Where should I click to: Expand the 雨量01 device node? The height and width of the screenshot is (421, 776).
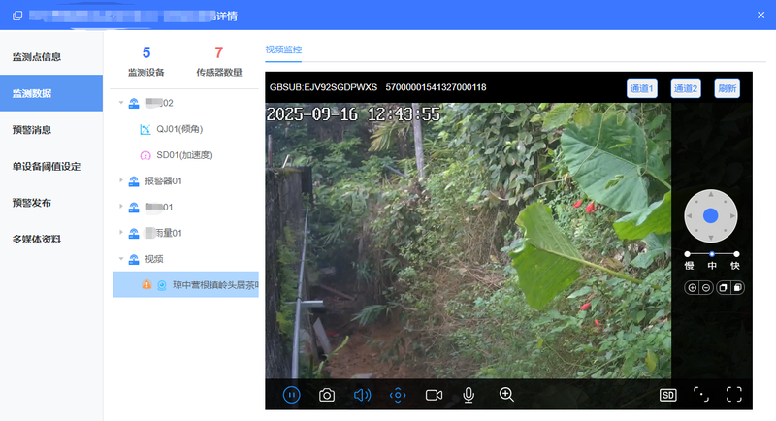point(120,233)
